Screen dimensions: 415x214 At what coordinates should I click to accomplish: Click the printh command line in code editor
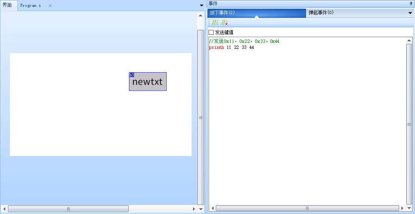(231, 47)
